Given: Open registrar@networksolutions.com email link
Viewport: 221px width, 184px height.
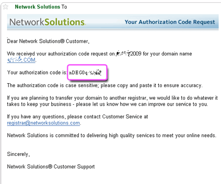Looking at the screenshot, I should (x=43, y=123).
